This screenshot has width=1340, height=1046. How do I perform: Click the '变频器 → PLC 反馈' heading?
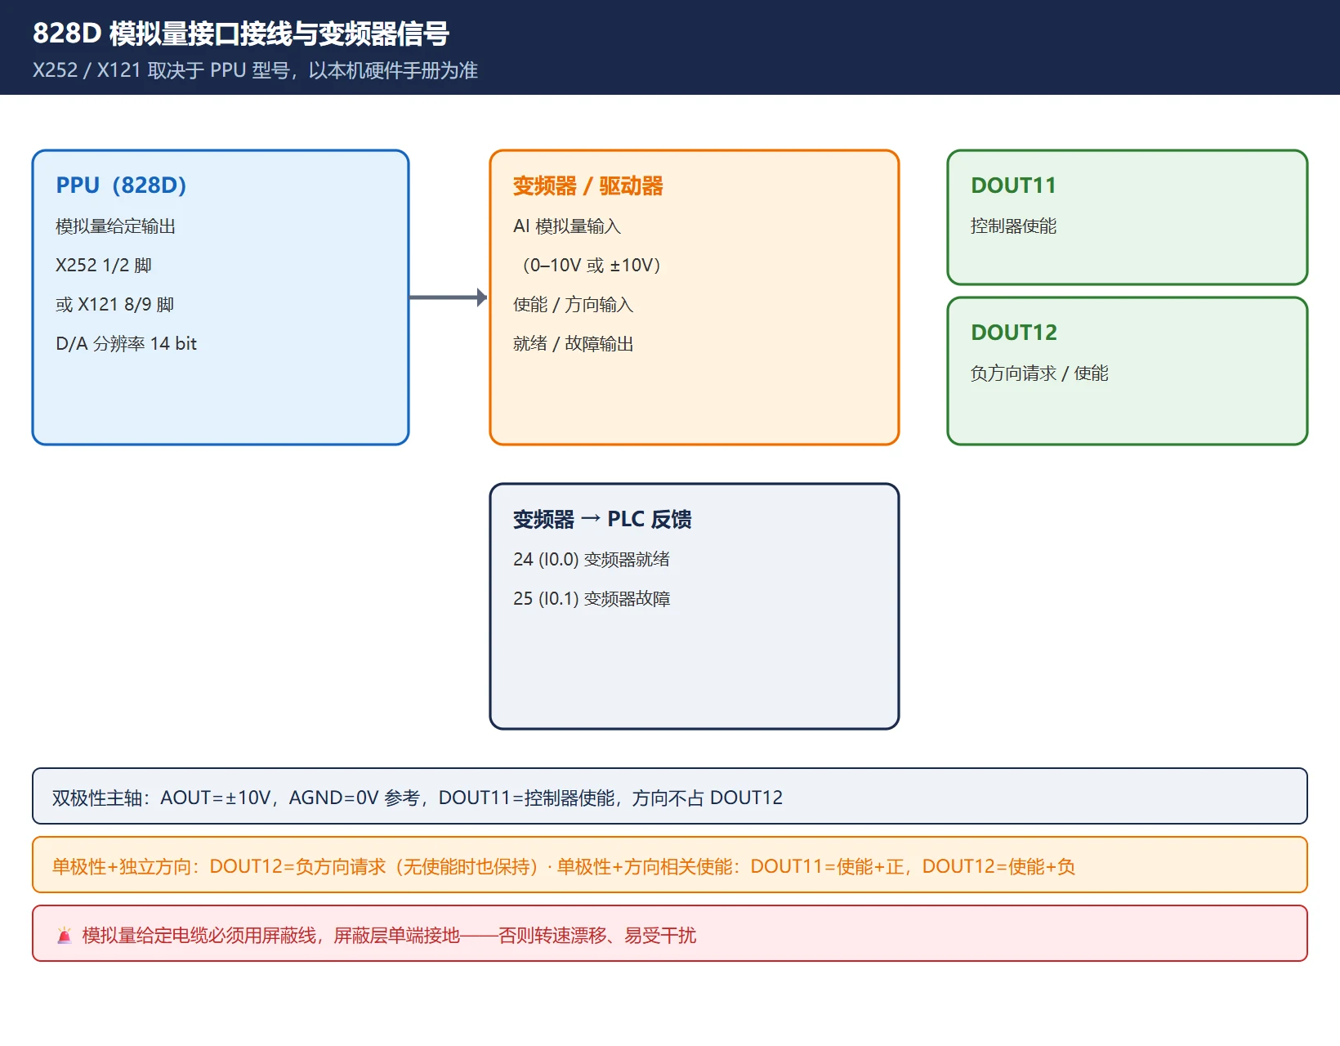click(x=602, y=519)
